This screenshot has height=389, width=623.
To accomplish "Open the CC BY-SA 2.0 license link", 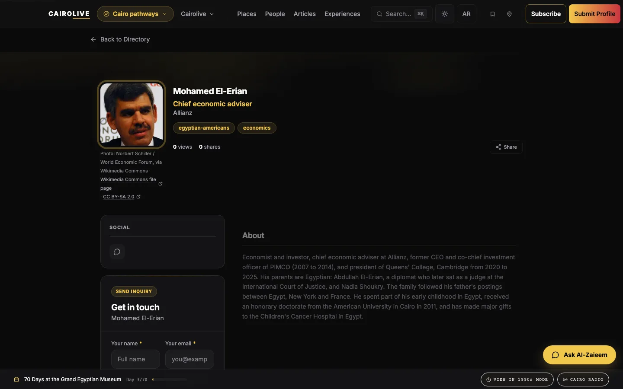I will [122, 197].
